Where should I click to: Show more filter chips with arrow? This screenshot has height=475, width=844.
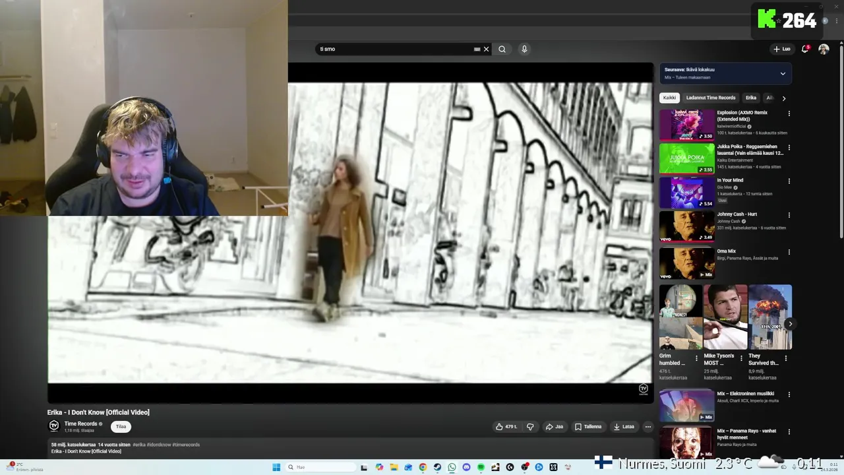[783, 98]
